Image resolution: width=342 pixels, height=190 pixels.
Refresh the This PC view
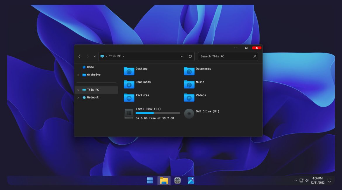[x=190, y=56]
